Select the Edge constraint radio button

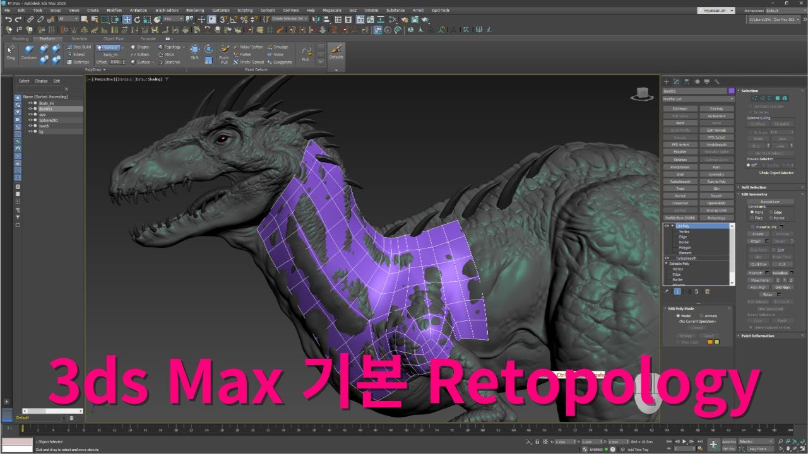point(769,212)
